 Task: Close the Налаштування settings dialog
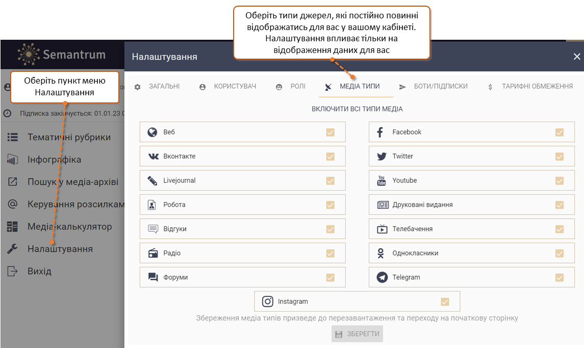(x=577, y=57)
